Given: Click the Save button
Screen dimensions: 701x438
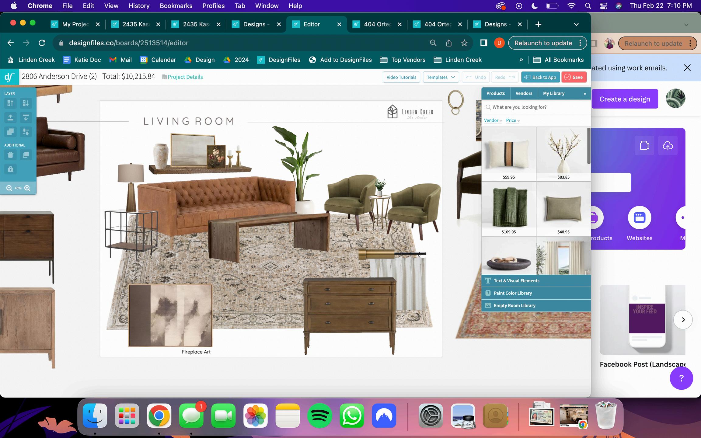Looking at the screenshot, I should (x=574, y=77).
